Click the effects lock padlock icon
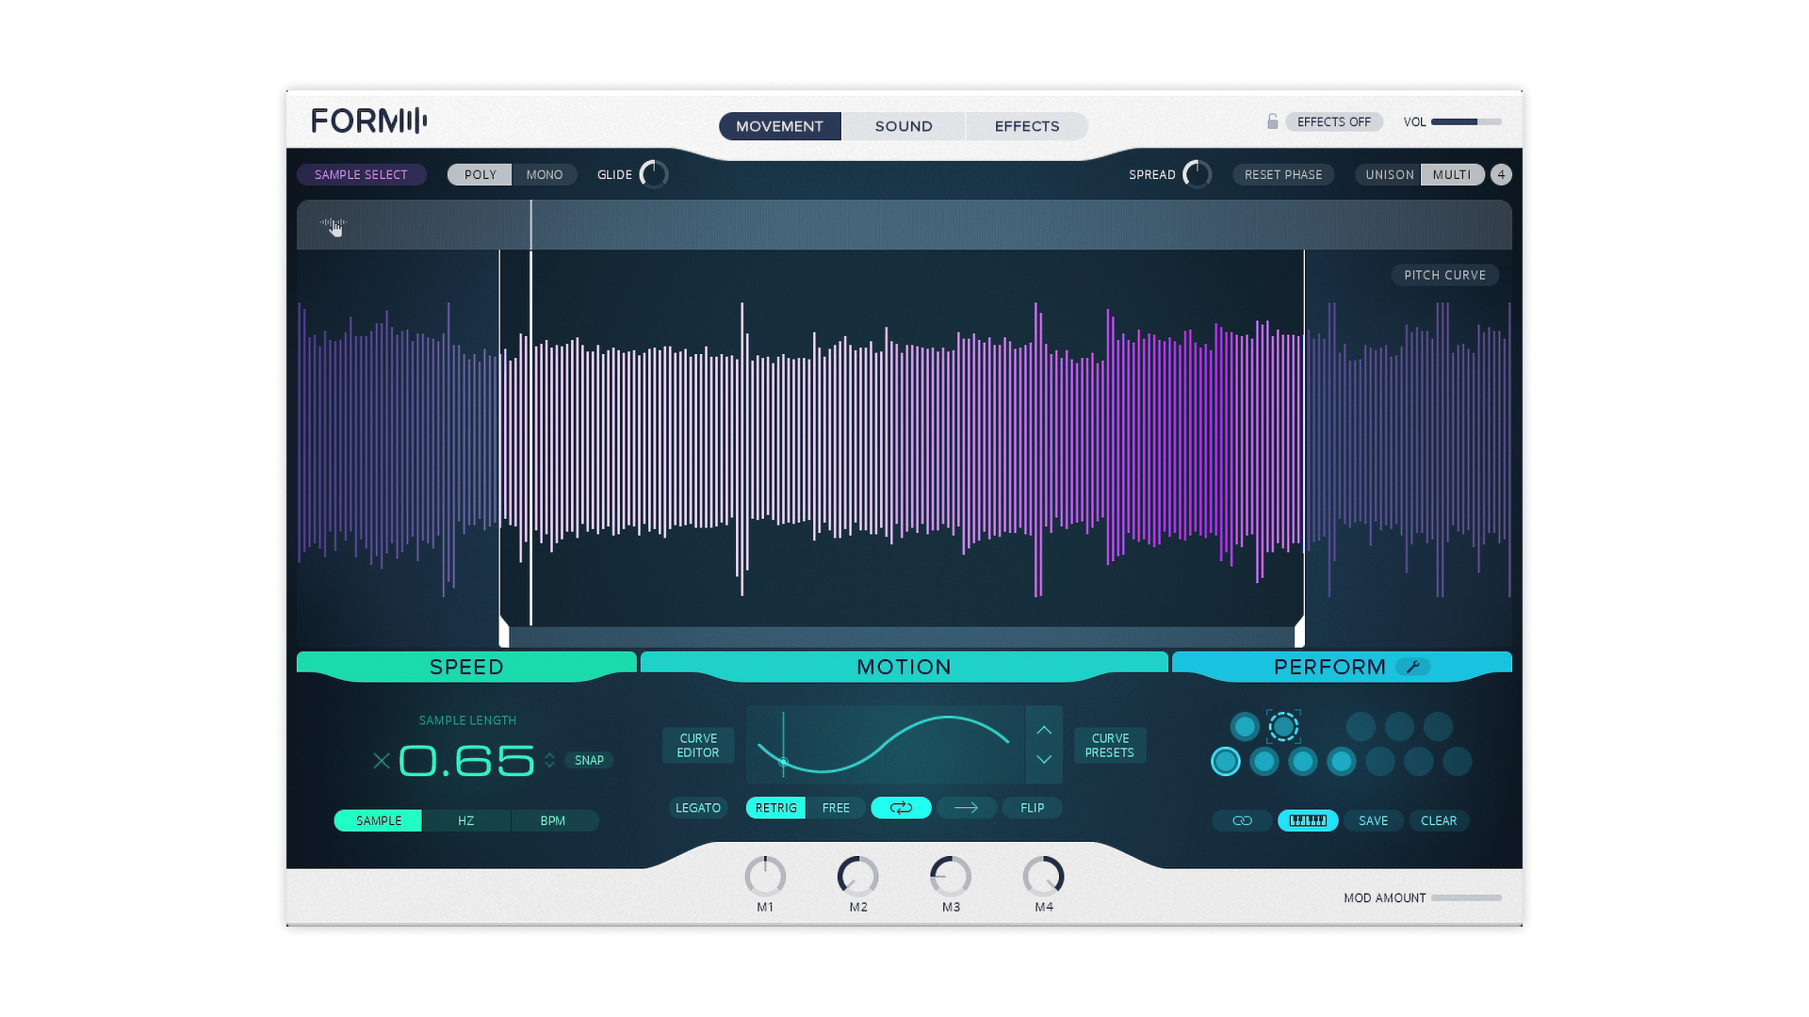Screen dimensions: 1809x1017 point(1272,121)
